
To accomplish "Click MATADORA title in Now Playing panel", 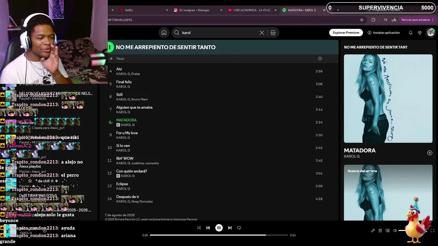I will [360, 150].
